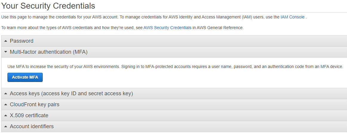Collapse the Multi-factor authentication (MFA) heading
347x133 pixels.
[49, 52]
